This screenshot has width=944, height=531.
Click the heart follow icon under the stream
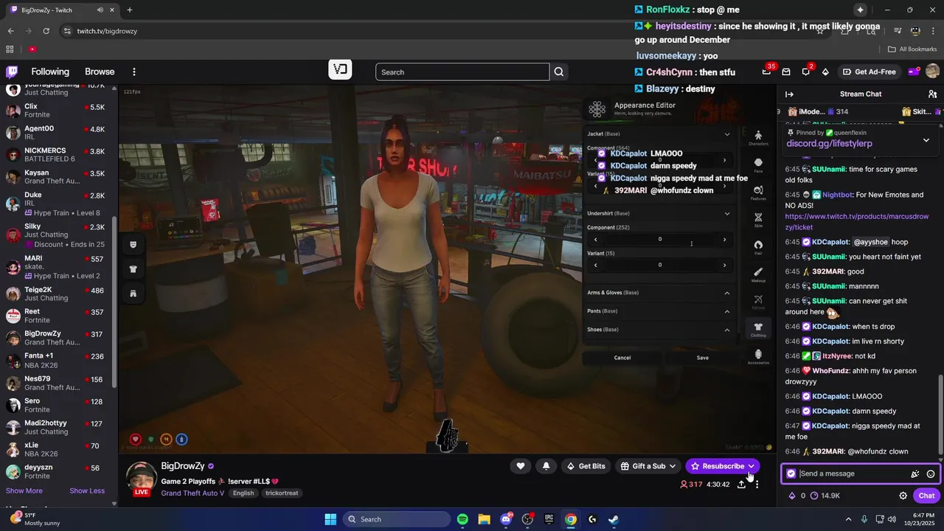point(521,466)
